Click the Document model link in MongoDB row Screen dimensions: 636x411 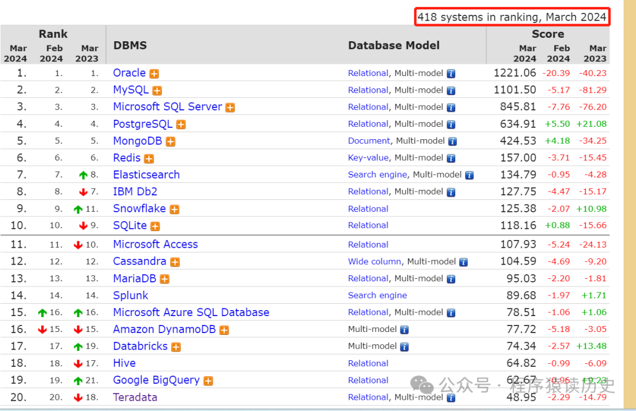click(369, 141)
